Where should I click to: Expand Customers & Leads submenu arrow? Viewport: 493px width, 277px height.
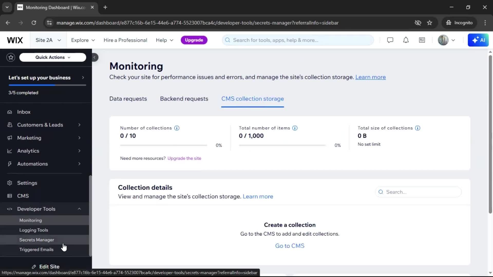pyautogui.click(x=79, y=125)
